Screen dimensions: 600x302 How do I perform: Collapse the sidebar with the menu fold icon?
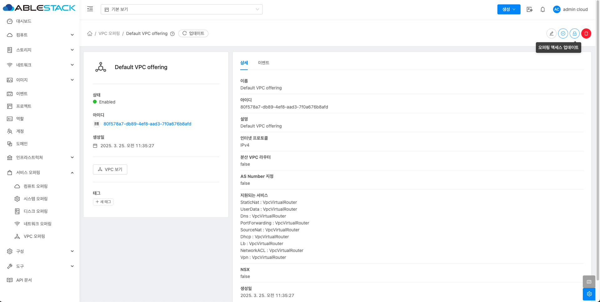pos(90,9)
